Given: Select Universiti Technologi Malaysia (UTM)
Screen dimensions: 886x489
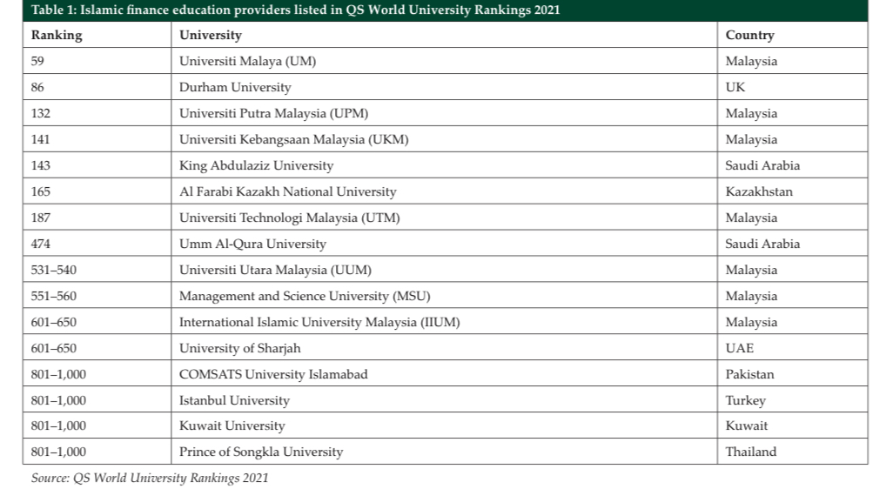Looking at the screenshot, I should [289, 218].
